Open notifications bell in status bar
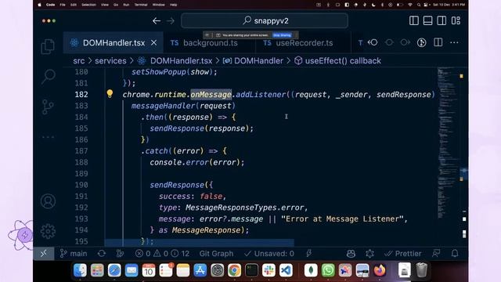The image size is (501, 282). pos(455,254)
